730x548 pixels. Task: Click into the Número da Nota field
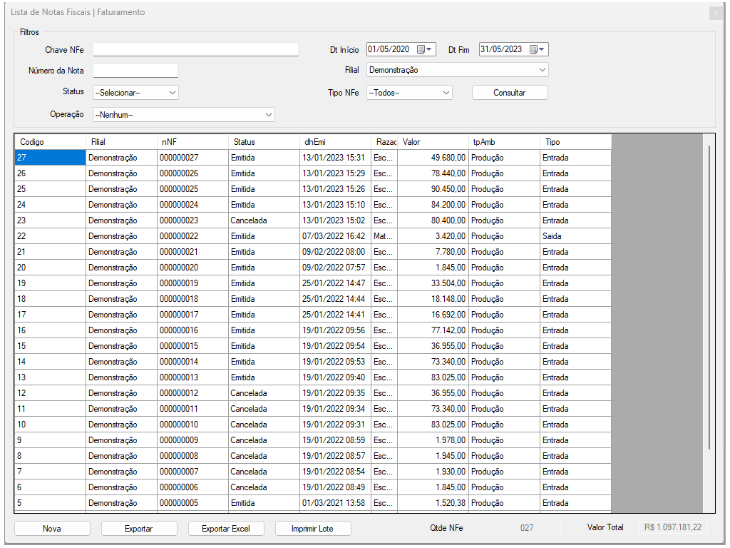135,71
